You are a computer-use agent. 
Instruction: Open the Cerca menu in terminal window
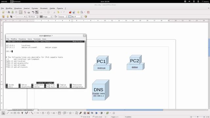(30, 39)
